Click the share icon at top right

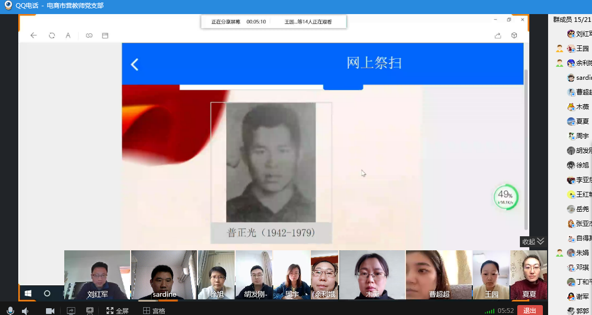point(498,35)
